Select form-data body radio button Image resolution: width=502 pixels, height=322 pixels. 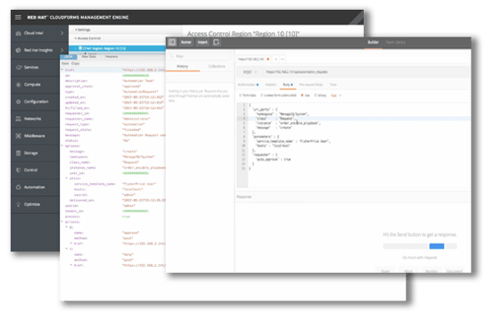tap(241, 95)
